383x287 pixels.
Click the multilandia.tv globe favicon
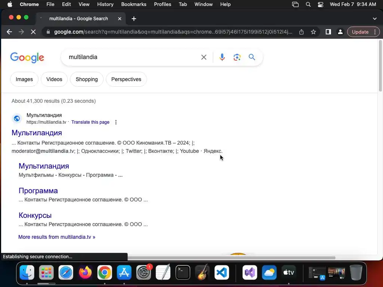tap(17, 118)
